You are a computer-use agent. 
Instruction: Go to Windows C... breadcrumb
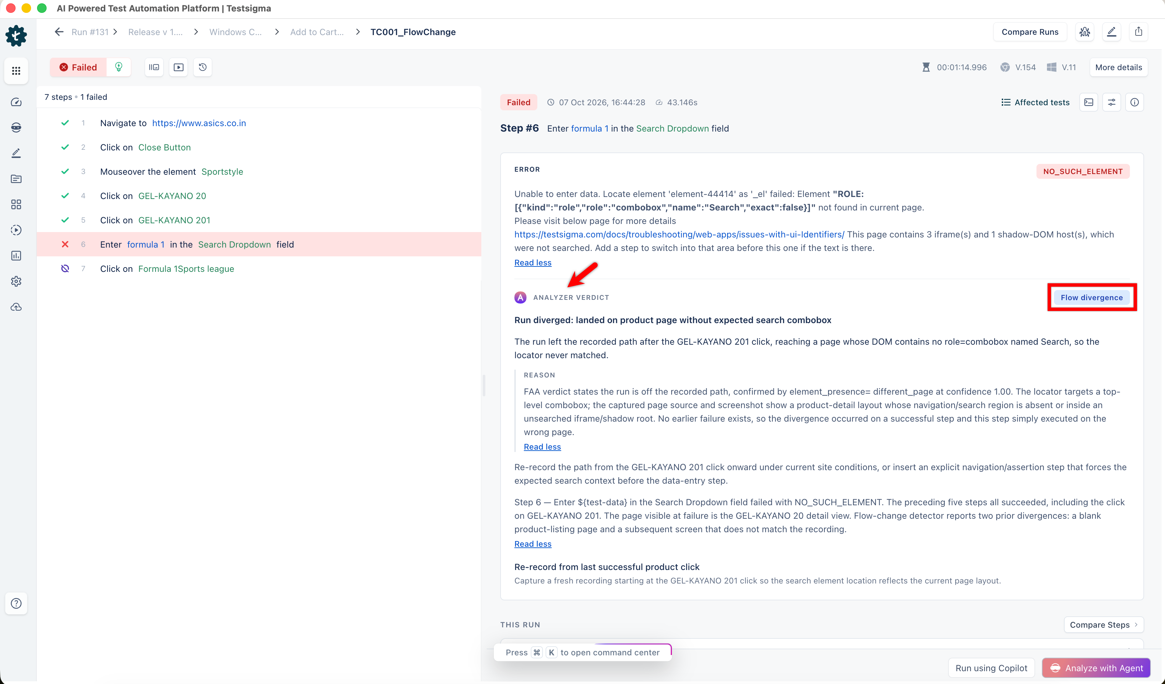click(235, 32)
